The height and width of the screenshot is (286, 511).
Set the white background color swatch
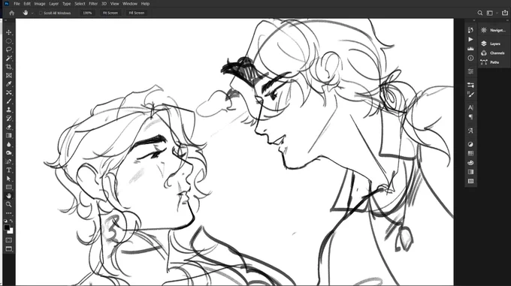11,231
